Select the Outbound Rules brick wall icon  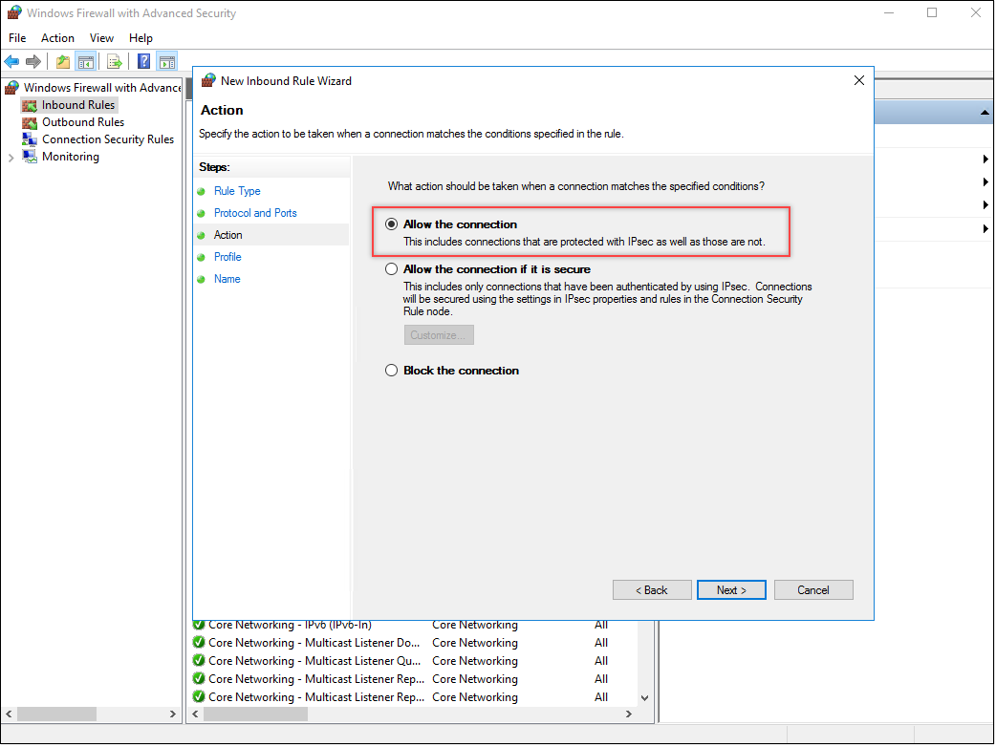(30, 122)
